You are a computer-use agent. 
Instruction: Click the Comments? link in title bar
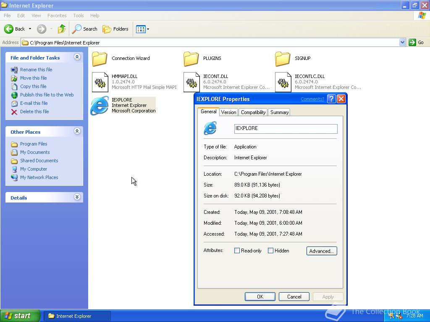point(312,99)
